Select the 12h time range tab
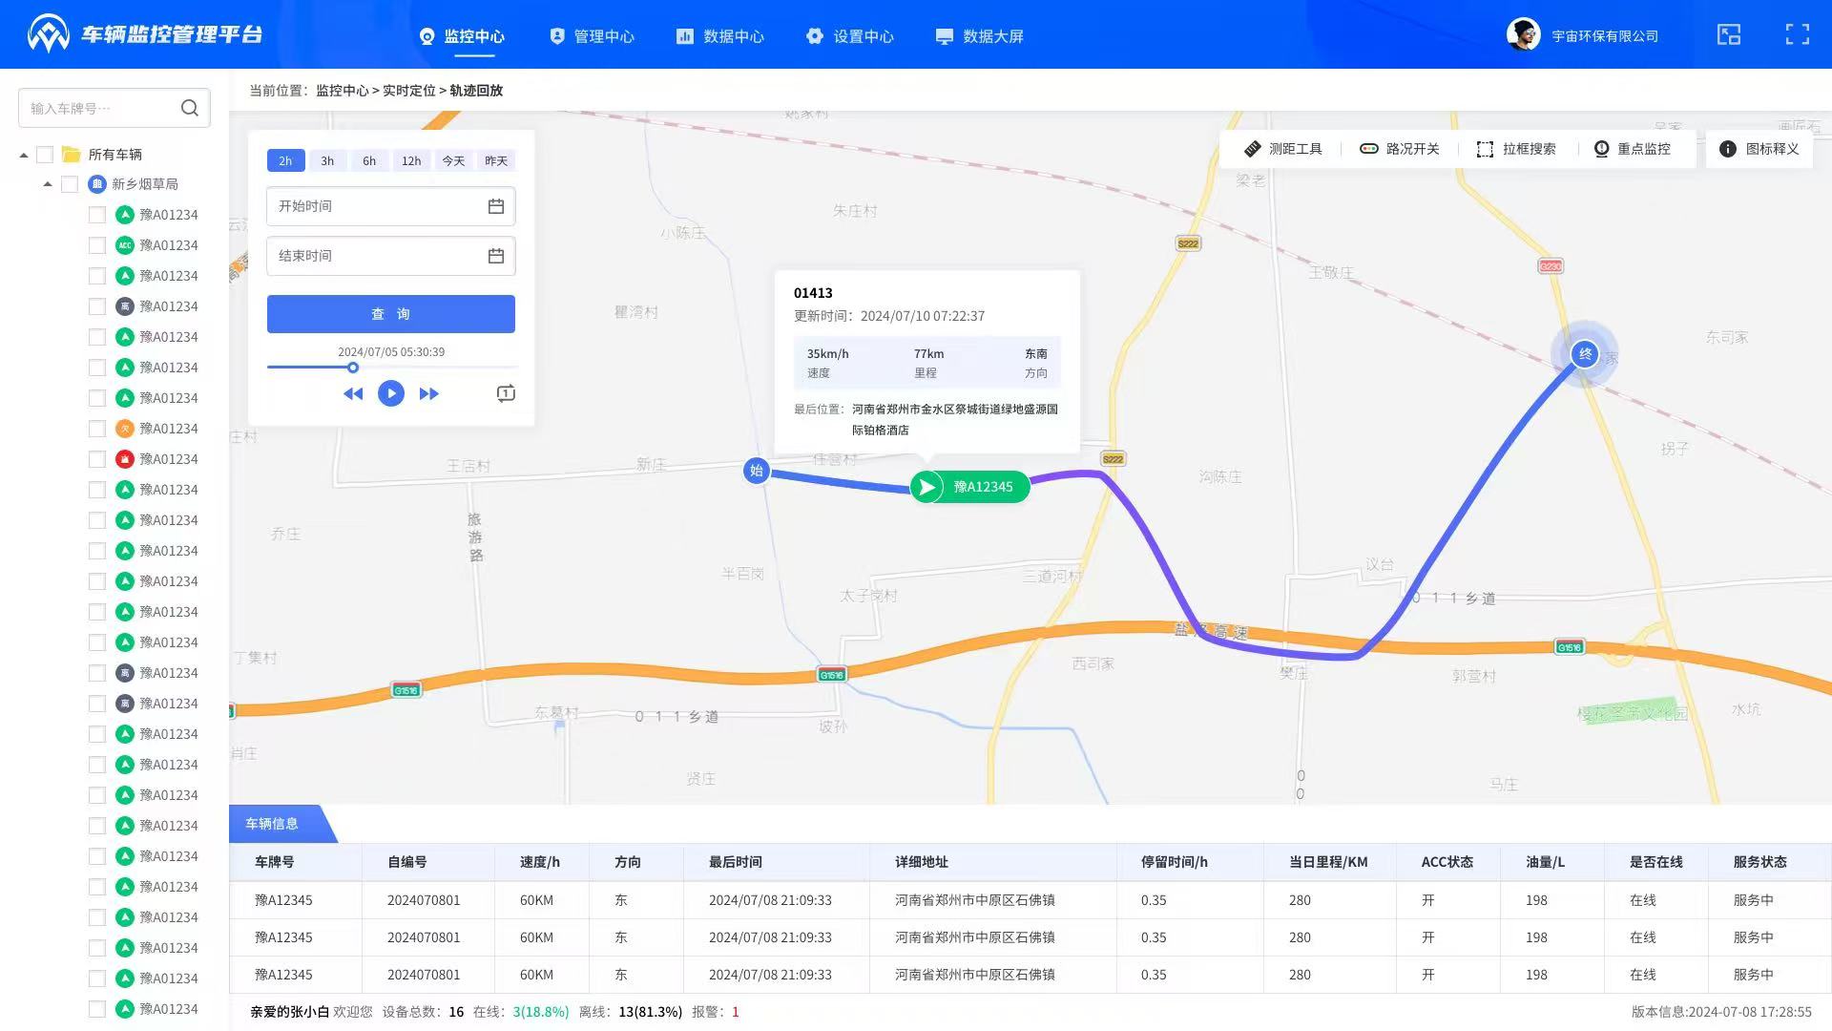This screenshot has height=1031, width=1832. pyautogui.click(x=411, y=160)
